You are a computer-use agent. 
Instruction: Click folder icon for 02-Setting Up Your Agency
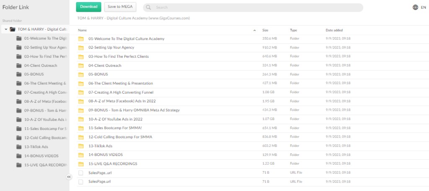click(x=81, y=48)
